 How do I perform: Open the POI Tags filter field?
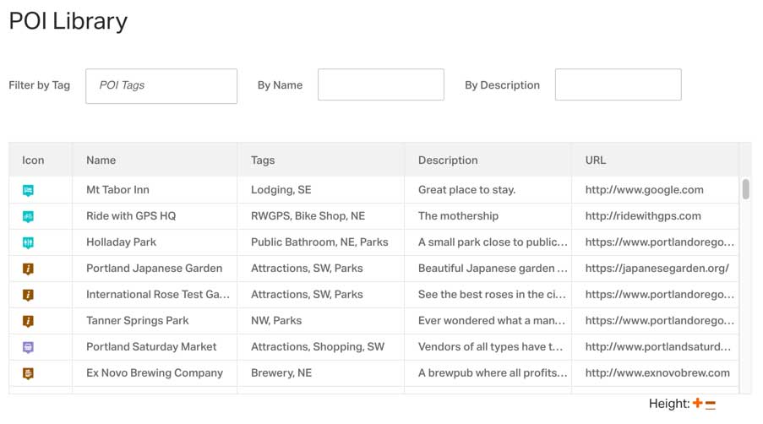pyautogui.click(x=161, y=86)
